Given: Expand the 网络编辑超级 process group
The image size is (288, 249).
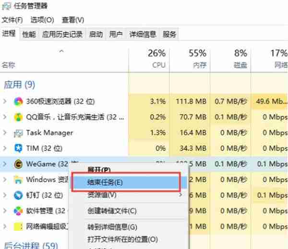Looking at the screenshot, I should [5, 226].
